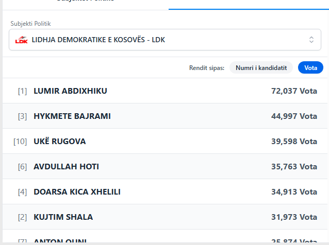
Task: Click candidate number badge [10]
Action: coord(20,142)
